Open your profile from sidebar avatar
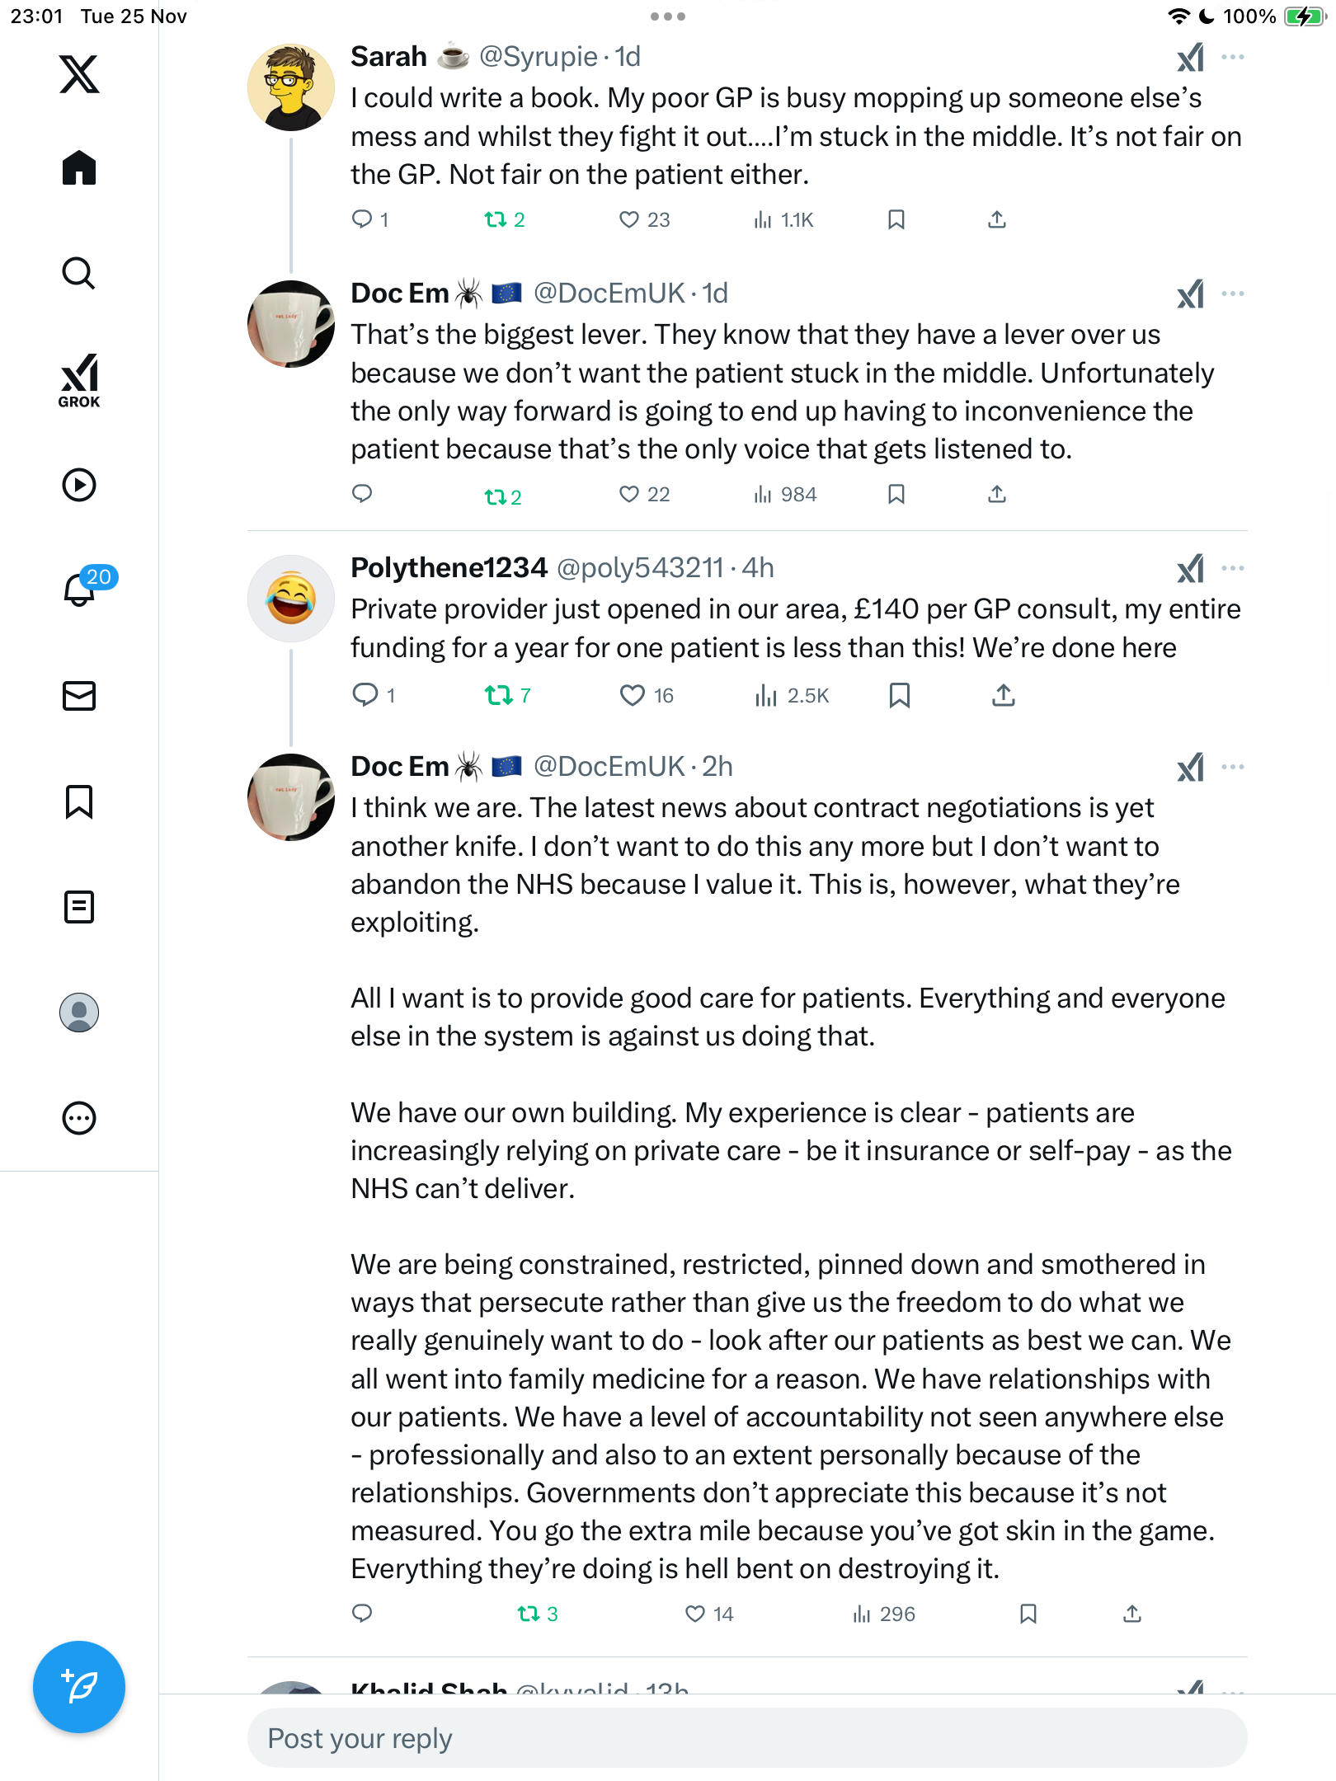Image resolution: width=1336 pixels, height=1781 pixels. pos(79,1013)
